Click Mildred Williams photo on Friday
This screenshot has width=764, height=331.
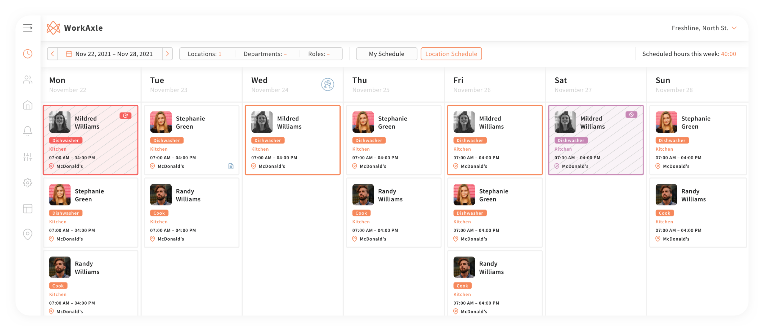click(x=464, y=122)
